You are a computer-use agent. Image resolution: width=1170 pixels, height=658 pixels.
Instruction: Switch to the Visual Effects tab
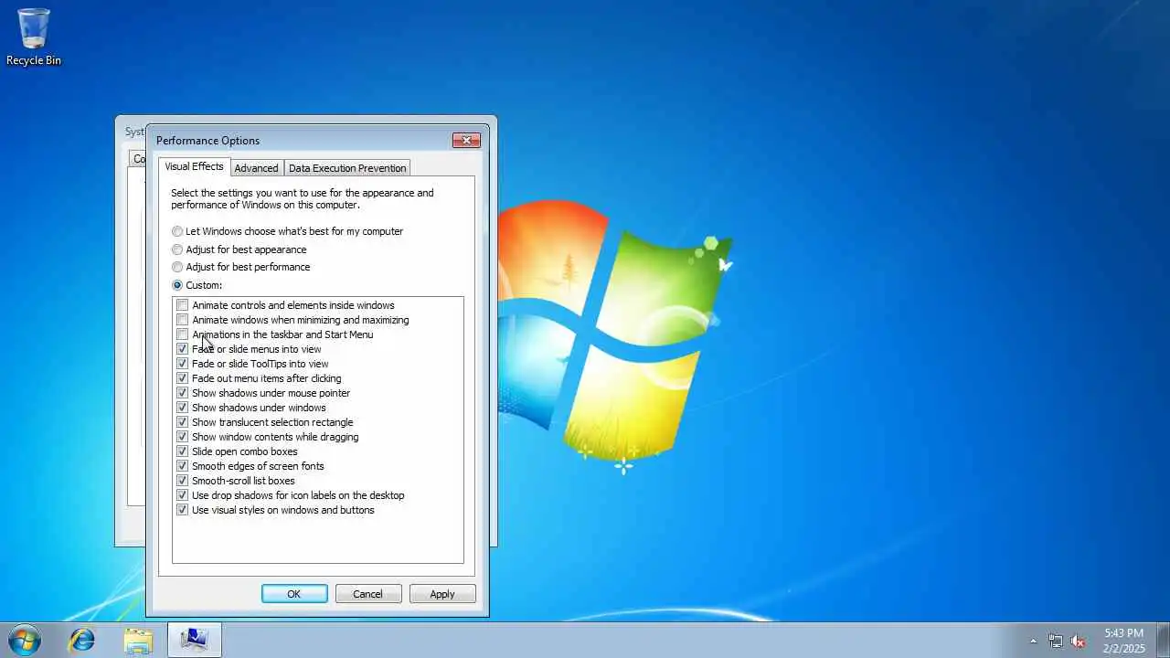click(x=194, y=166)
